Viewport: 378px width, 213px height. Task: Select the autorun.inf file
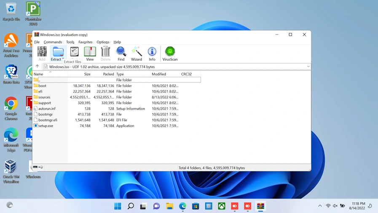coord(117,108)
